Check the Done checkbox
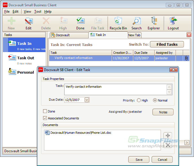194x166 pixels. point(45,111)
